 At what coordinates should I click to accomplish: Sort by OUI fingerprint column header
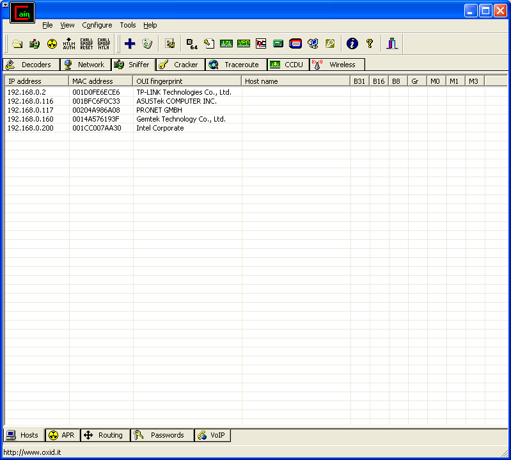[x=187, y=81]
